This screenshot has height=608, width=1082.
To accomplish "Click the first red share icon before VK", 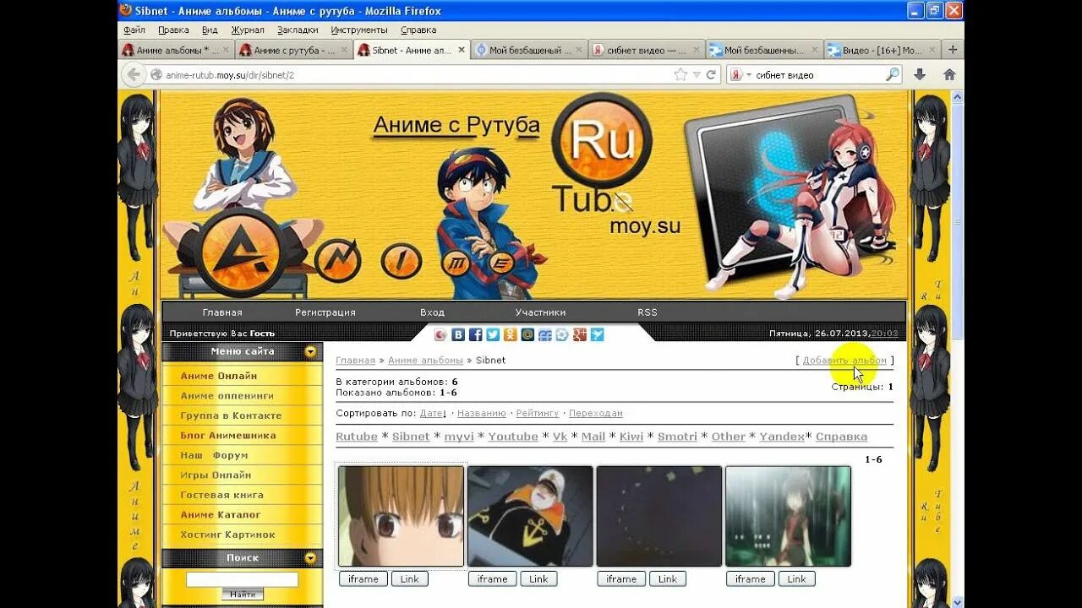I will tap(440, 334).
